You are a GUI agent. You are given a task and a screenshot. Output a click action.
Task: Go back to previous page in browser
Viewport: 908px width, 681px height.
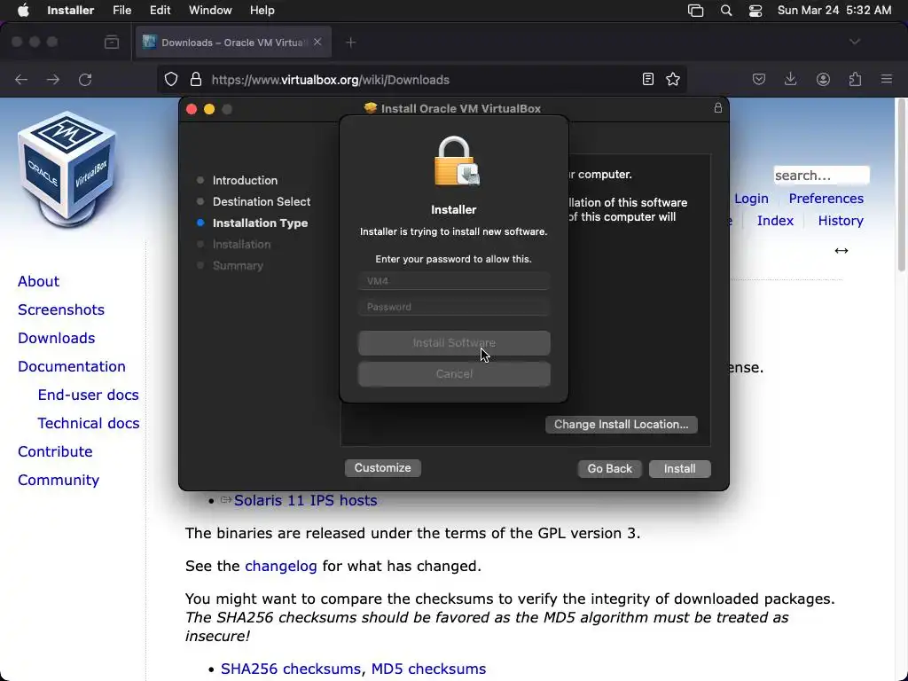coord(21,79)
